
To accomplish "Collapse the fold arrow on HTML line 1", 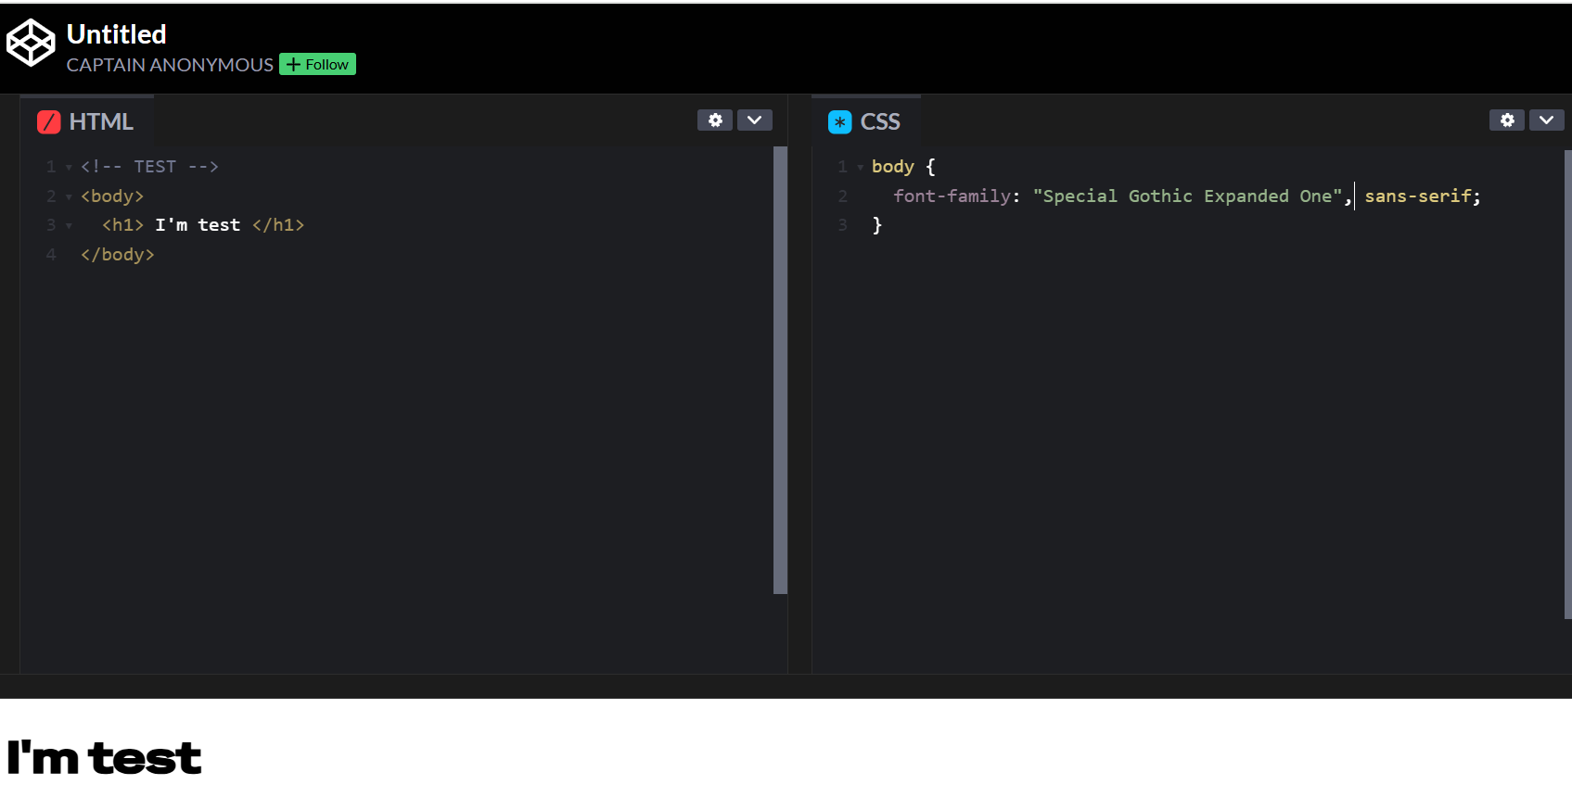I will pyautogui.click(x=69, y=168).
